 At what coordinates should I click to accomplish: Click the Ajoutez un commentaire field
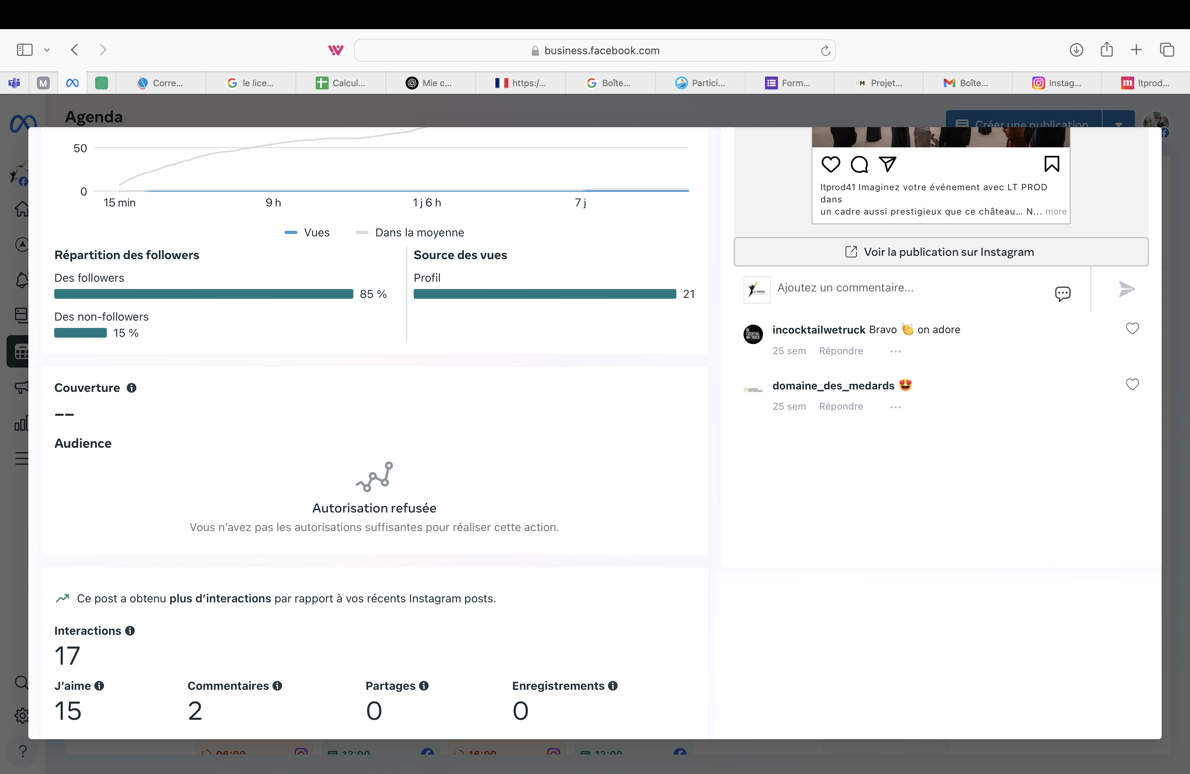(x=910, y=288)
